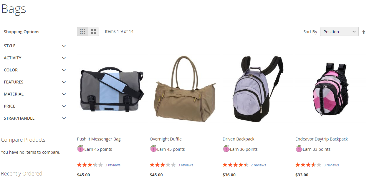Expand the MATERIAL filter section
Viewport: 369px width, 179px height.
[35, 94]
